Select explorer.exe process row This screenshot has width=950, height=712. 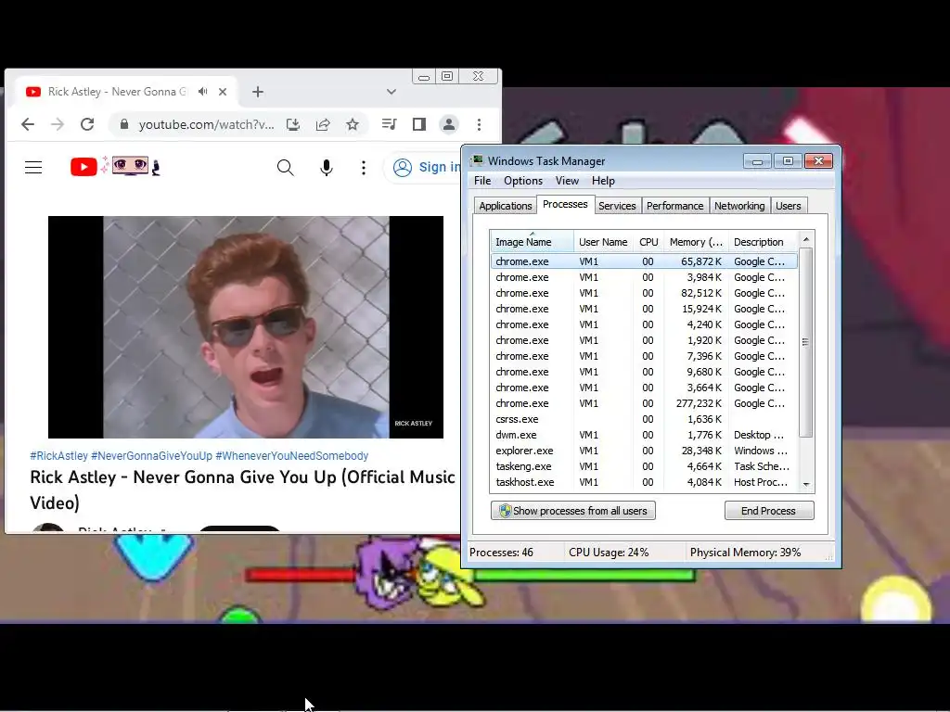[x=644, y=451]
